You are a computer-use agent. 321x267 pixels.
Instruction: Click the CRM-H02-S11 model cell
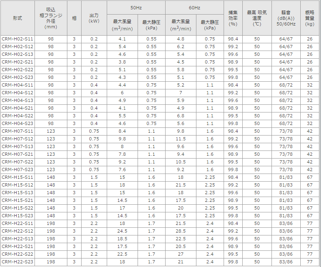click(x=17, y=39)
